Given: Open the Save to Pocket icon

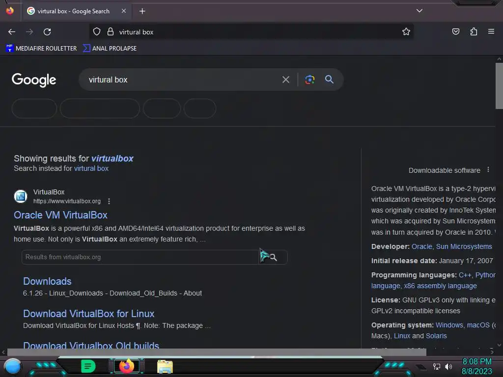Looking at the screenshot, I should (x=455, y=32).
